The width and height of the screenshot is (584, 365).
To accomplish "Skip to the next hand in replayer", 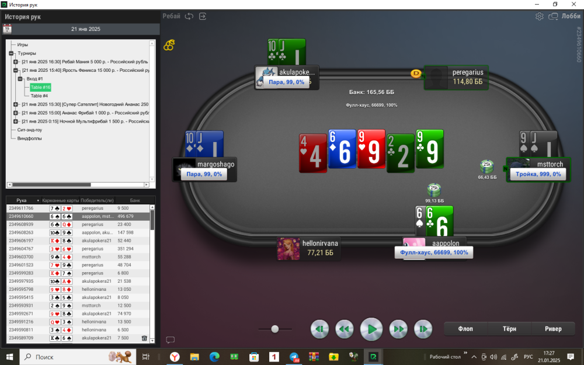I will click(x=423, y=329).
